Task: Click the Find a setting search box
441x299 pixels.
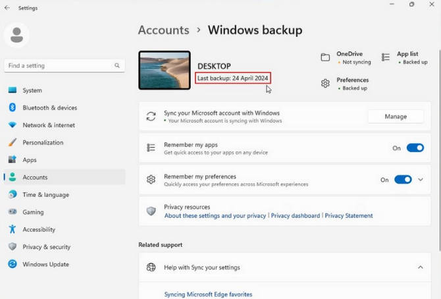Action: pyautogui.click(x=65, y=66)
